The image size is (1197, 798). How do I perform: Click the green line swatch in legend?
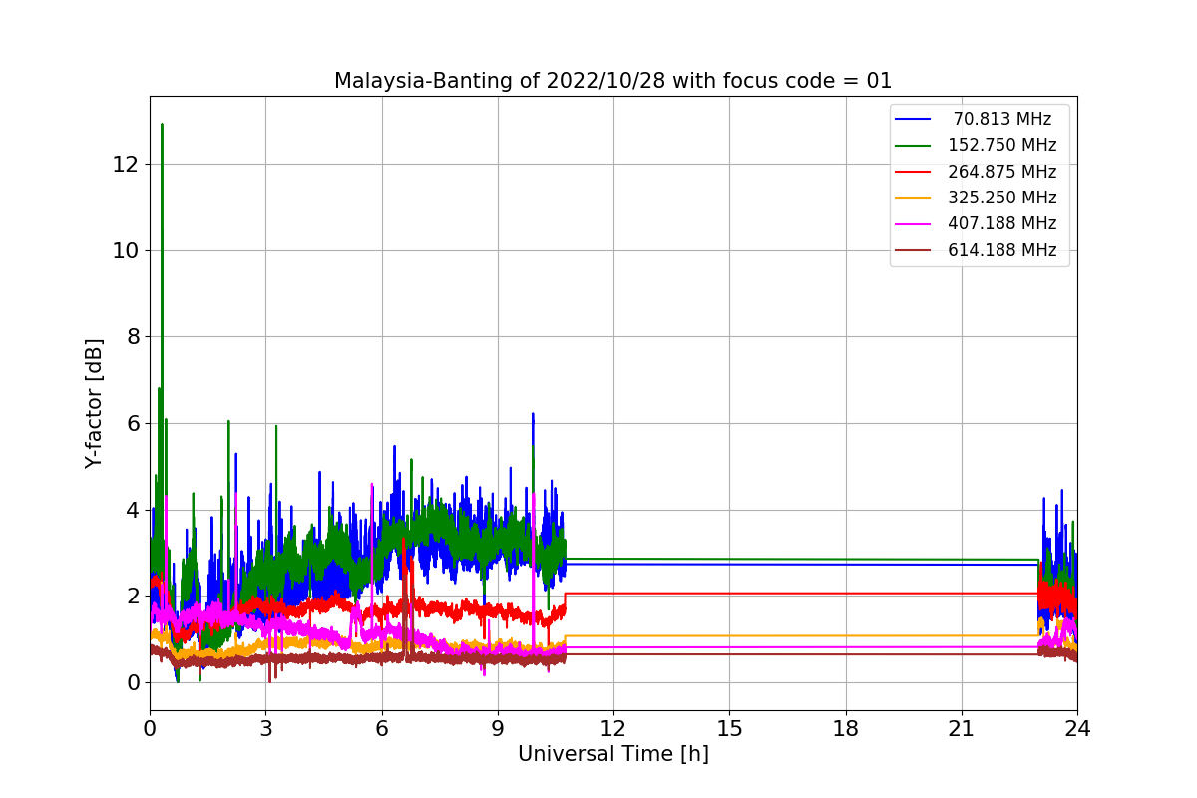click(913, 146)
